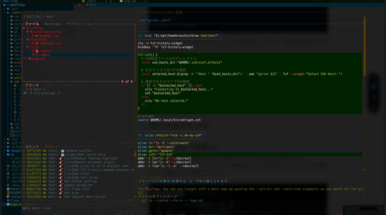Collapse the .config folder in lazygit files
Viewport: 386px width, 215px height.
[24, 28]
